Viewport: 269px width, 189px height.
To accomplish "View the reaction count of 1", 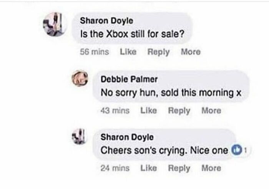I will [x=246, y=151].
